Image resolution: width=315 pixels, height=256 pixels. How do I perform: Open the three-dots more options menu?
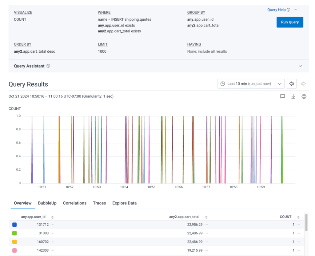[295, 10]
